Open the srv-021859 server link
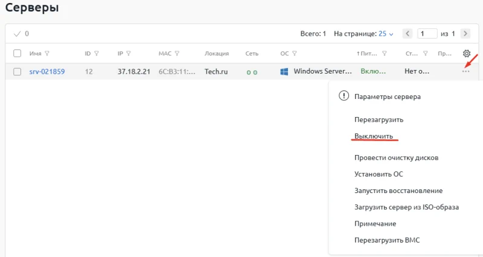The width and height of the screenshot is (483, 257). (47, 72)
